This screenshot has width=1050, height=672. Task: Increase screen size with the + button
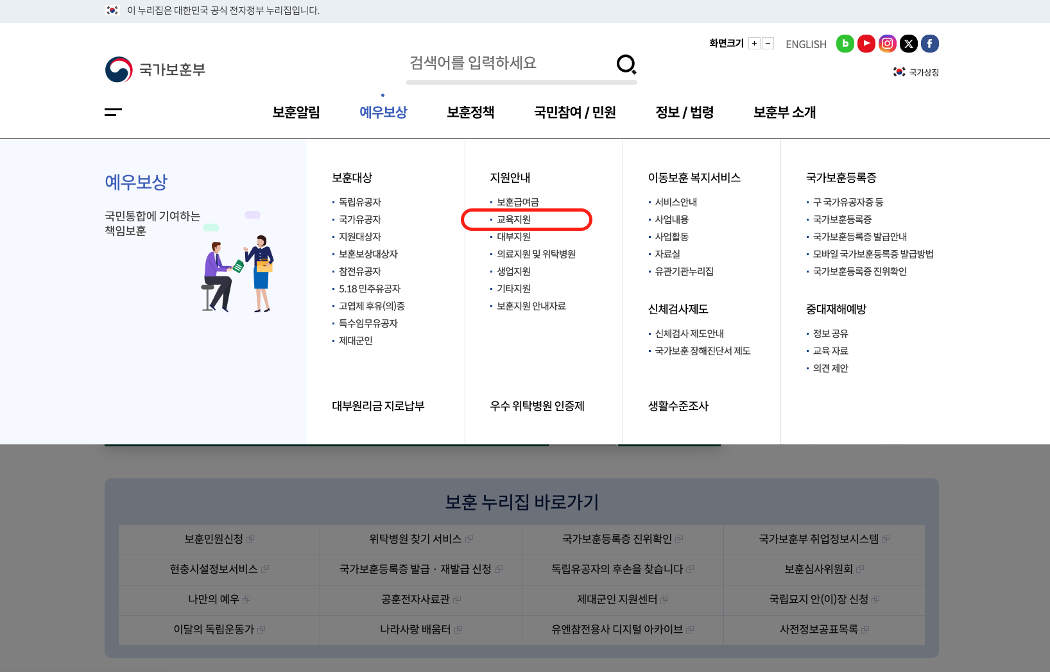pos(755,43)
